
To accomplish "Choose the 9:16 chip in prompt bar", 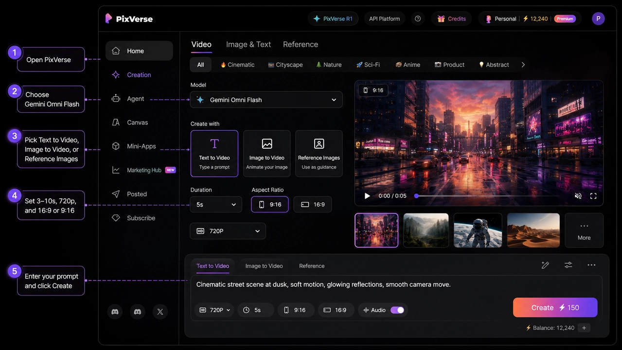I will point(295,310).
